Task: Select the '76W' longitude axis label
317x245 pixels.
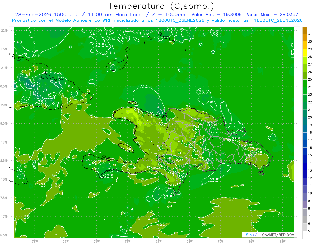Action: pos(35,242)
